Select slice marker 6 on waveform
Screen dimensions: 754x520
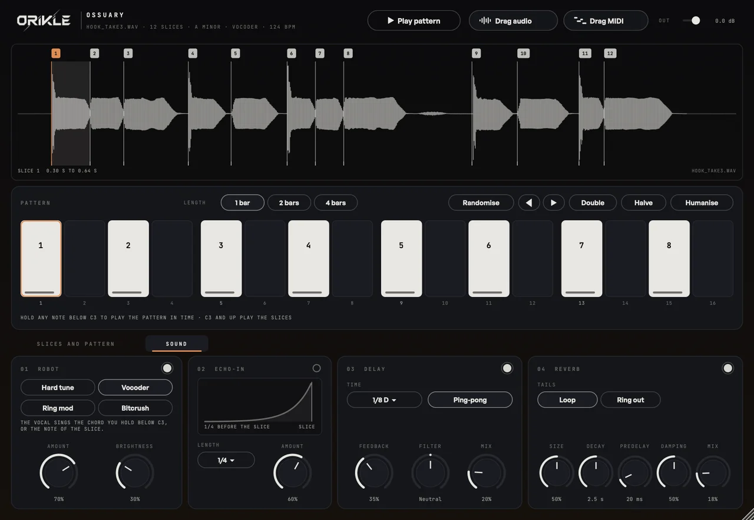pyautogui.click(x=291, y=54)
